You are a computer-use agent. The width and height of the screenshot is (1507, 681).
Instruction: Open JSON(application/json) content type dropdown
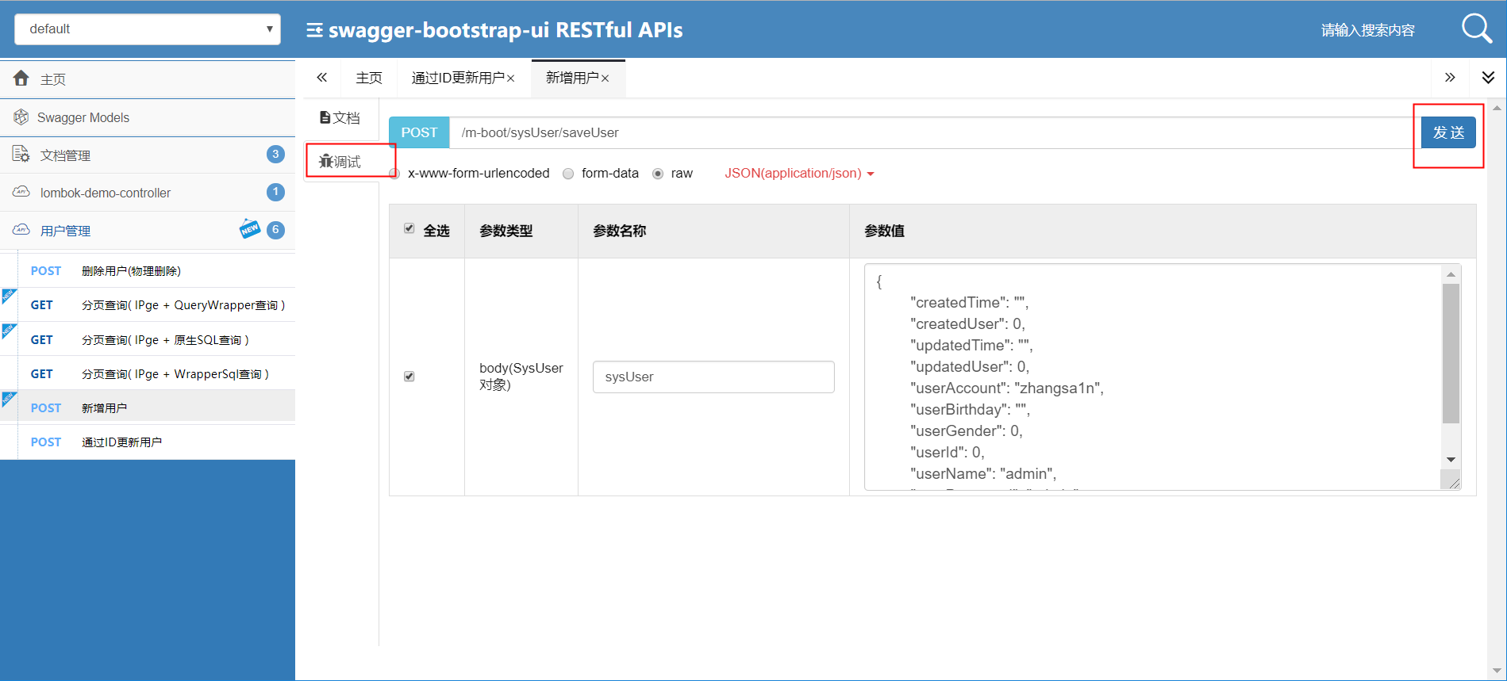[x=799, y=173]
